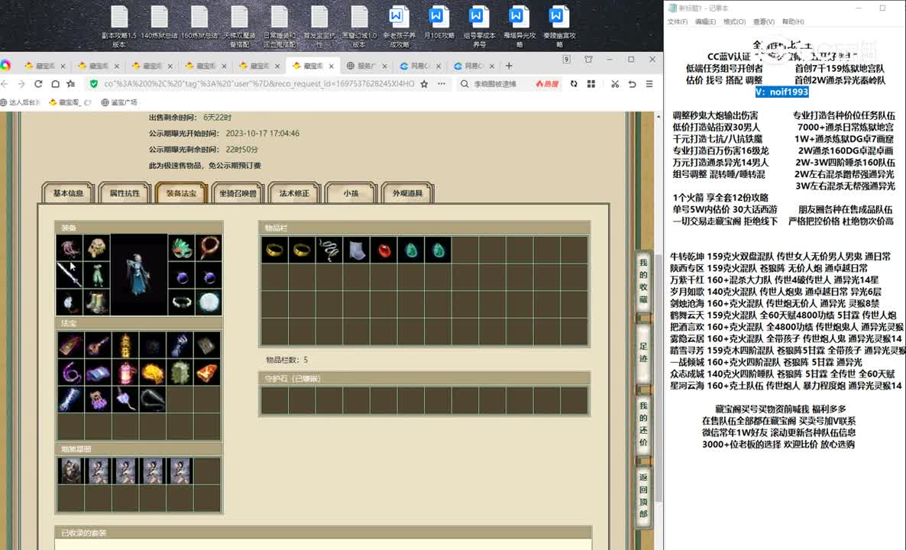Image resolution: width=906 pixels, height=550 pixels.
Task: Open the browser scissors screenshot tool
Action: click(615, 84)
